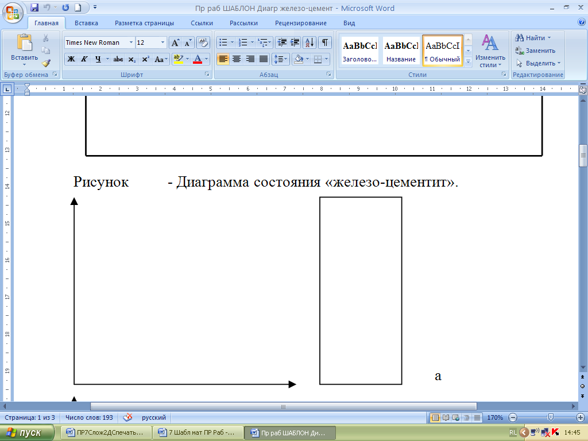This screenshot has width=588, height=441.
Task: Apply the Название style
Action: (x=401, y=51)
